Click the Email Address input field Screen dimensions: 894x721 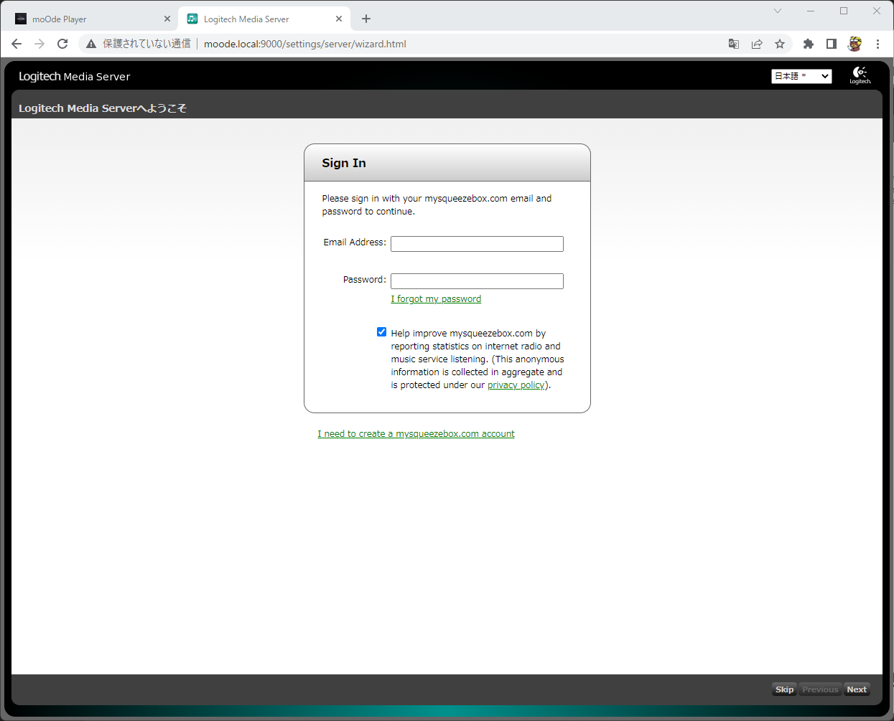click(477, 244)
